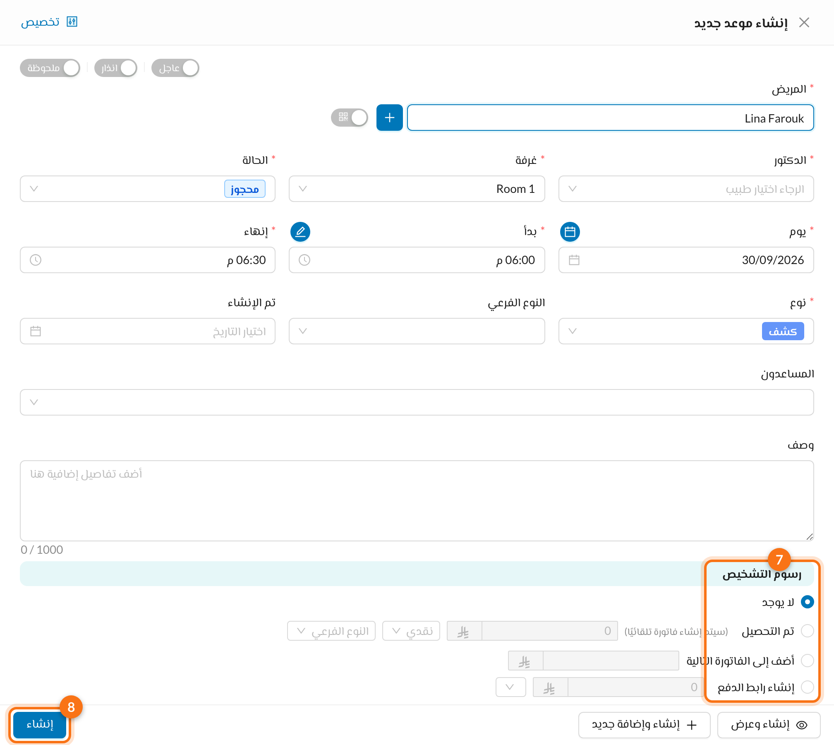This screenshot has height=745, width=834.
Task: Toggle the عاجل urgent switch
Action: click(x=175, y=68)
